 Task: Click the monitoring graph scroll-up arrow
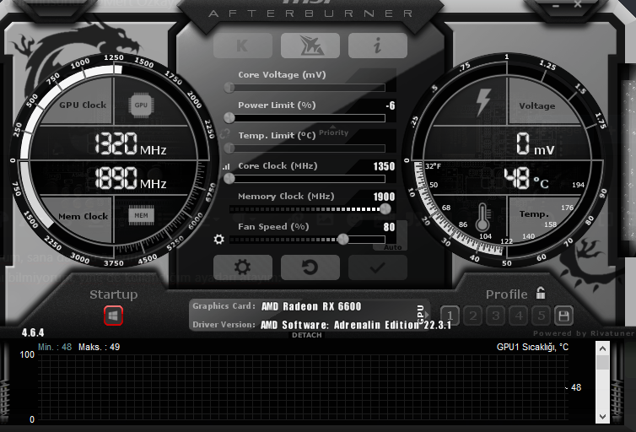coord(602,348)
